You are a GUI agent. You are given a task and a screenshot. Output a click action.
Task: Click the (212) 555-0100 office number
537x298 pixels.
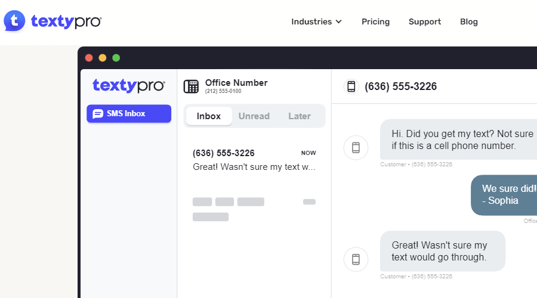[x=223, y=91]
